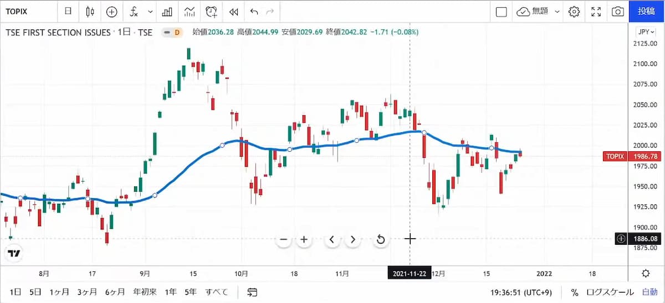Screen dimensions: 665x303
Task: Toggle 自動 auto scale
Action: (x=649, y=292)
